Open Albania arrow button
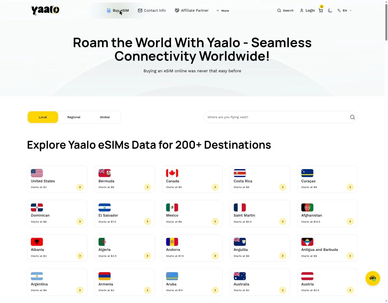 (x=80, y=256)
